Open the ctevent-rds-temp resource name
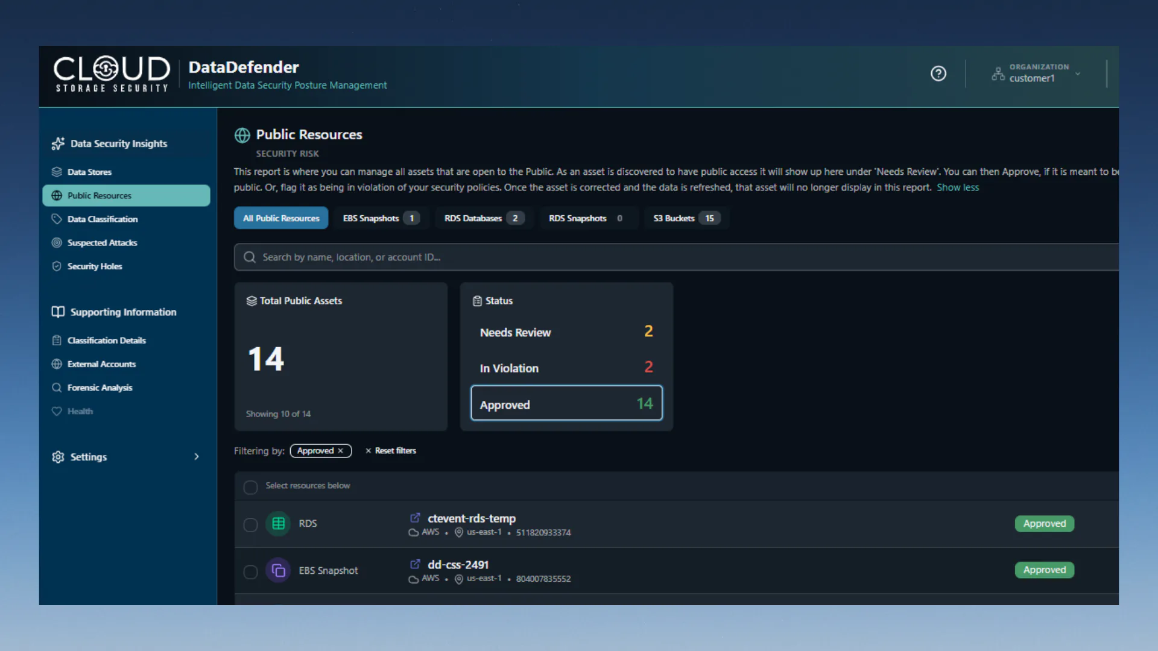This screenshot has width=1158, height=651. click(472, 518)
